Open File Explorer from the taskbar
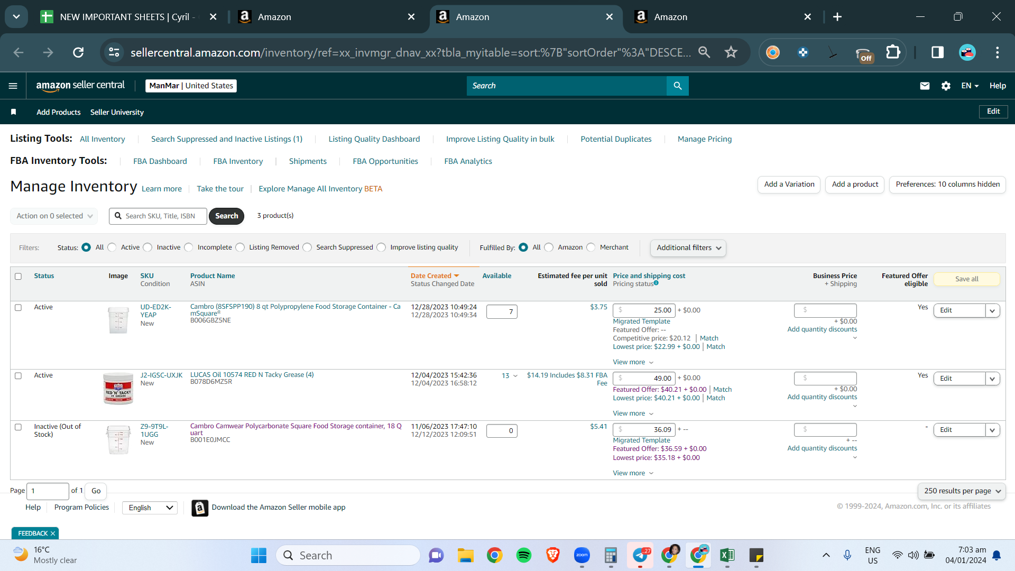The width and height of the screenshot is (1015, 571). coord(466,555)
